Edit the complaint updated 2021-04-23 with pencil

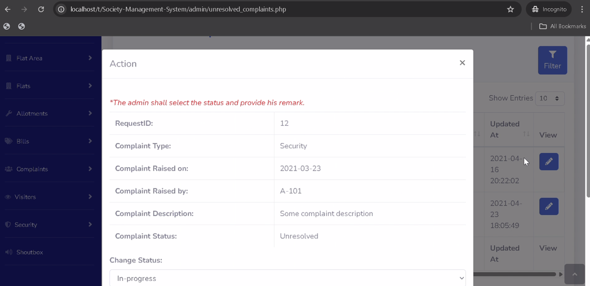pos(549,207)
